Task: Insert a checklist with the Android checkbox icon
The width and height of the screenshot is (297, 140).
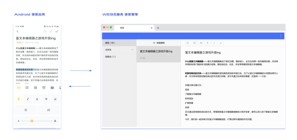Action: [27, 88]
